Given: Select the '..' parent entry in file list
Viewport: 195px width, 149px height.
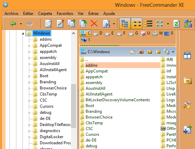Looking at the screenshot, I should point(87,60).
